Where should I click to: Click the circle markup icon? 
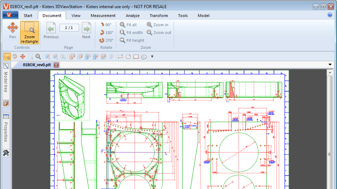click(128, 57)
